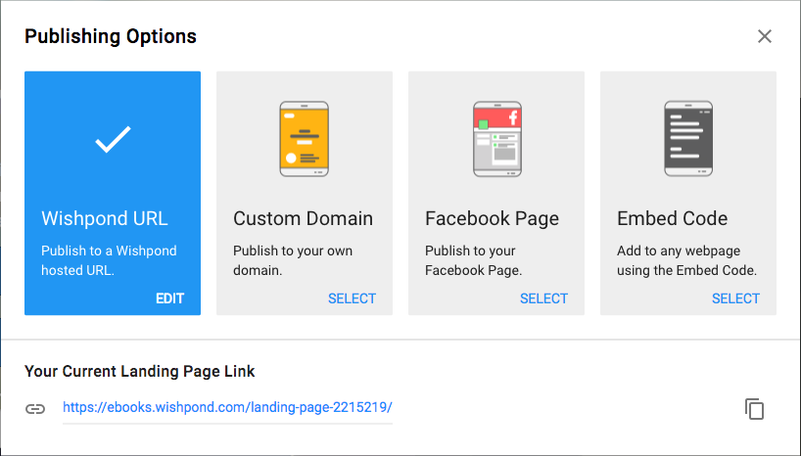Screen dimensions: 801x456
Task: Click 'Publish to your Facebook Page.' description
Action: [x=474, y=260]
